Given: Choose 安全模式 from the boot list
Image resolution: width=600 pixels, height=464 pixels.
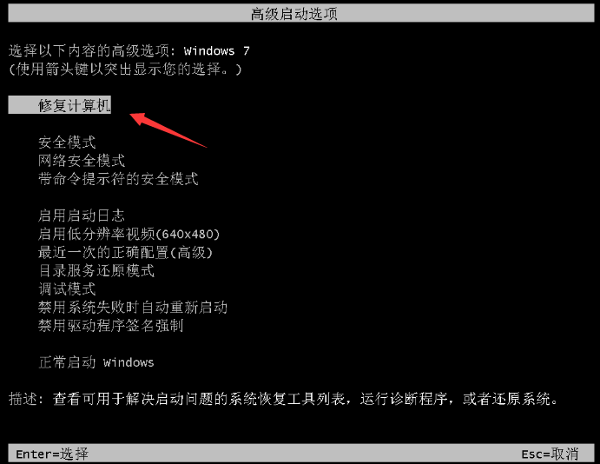Looking at the screenshot, I should pyautogui.click(x=67, y=142).
